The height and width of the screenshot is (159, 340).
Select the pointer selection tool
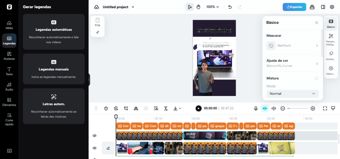(190, 7)
